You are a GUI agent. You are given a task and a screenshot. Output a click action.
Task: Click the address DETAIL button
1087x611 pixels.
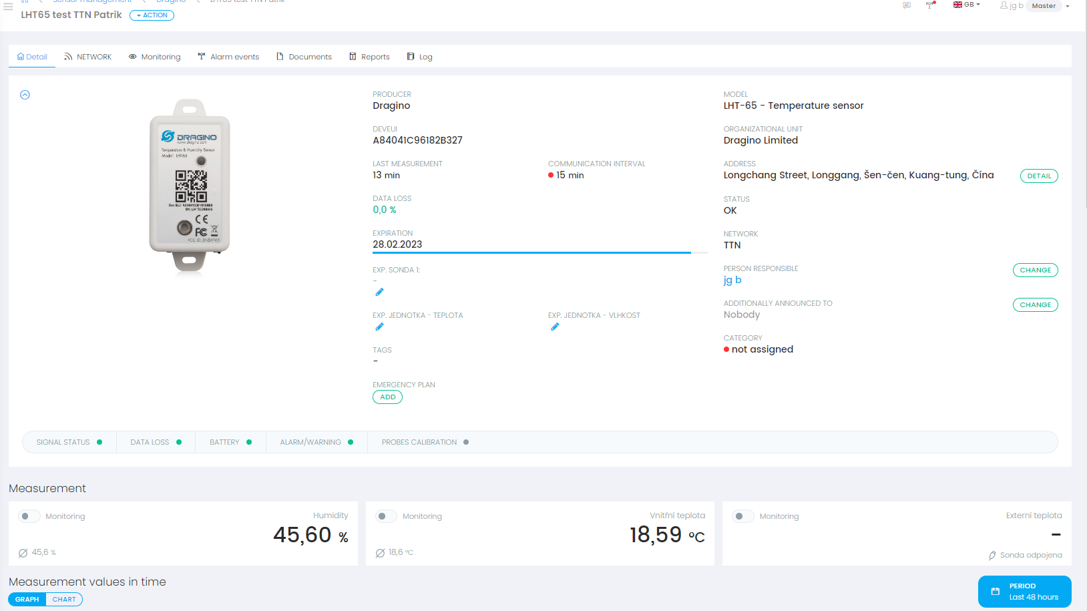tap(1039, 176)
